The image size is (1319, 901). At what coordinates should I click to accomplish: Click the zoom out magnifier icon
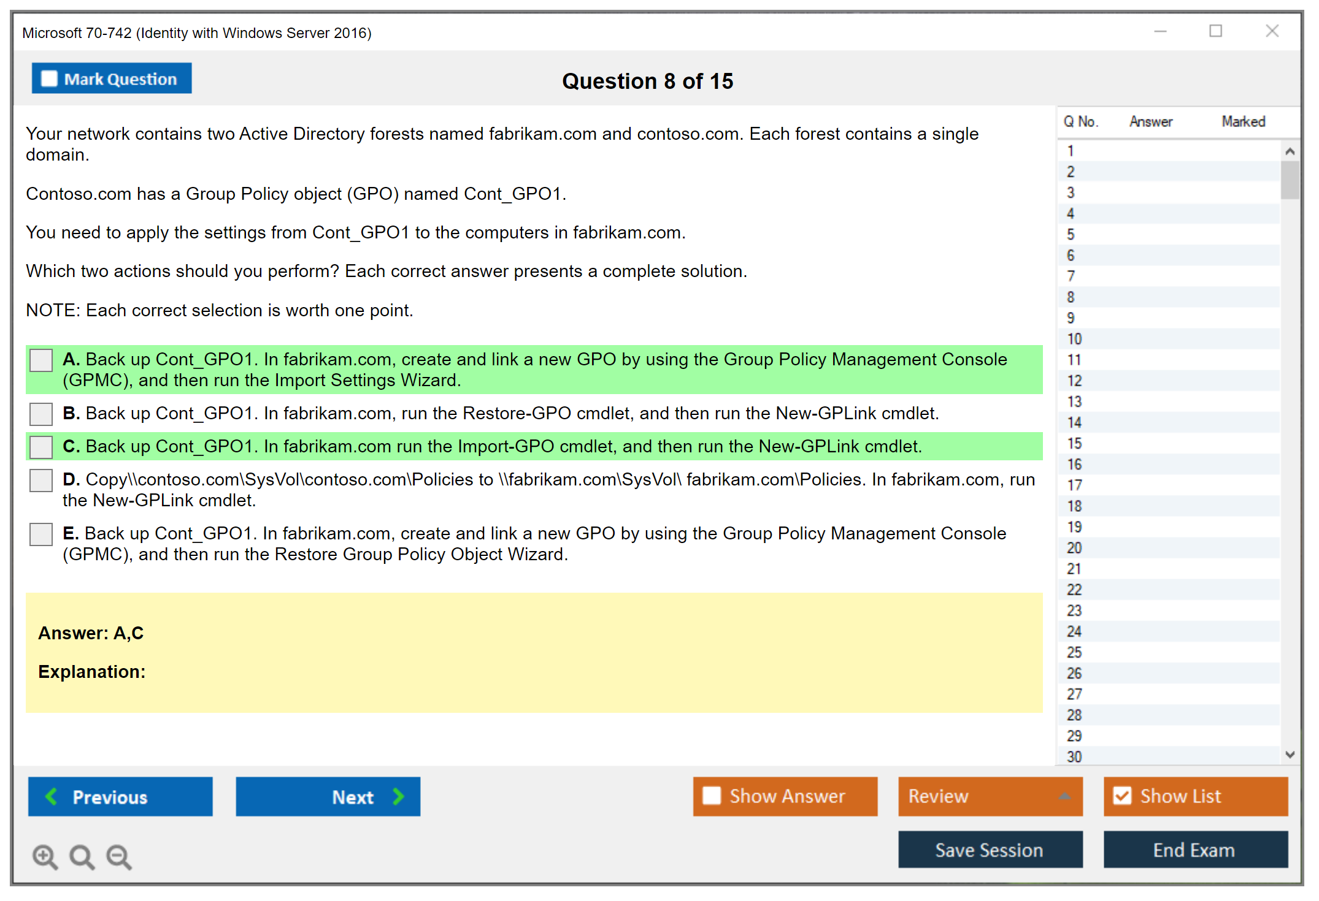click(x=118, y=856)
